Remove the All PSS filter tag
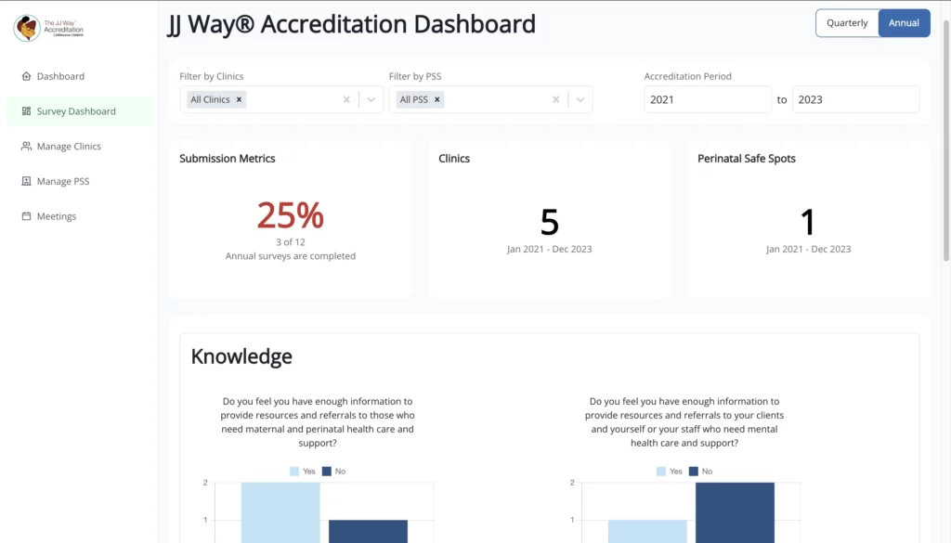The image size is (951, 543). pyautogui.click(x=436, y=99)
